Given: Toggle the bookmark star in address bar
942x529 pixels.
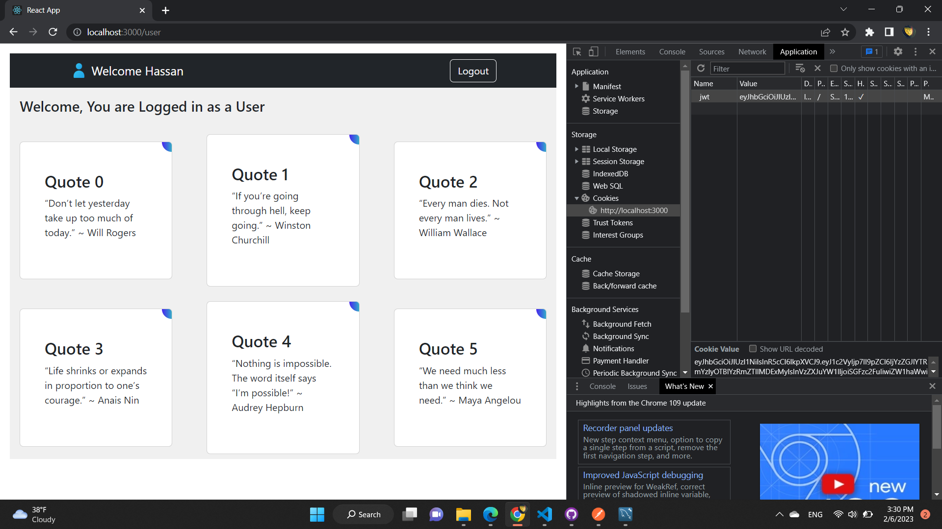Looking at the screenshot, I should 845,32.
